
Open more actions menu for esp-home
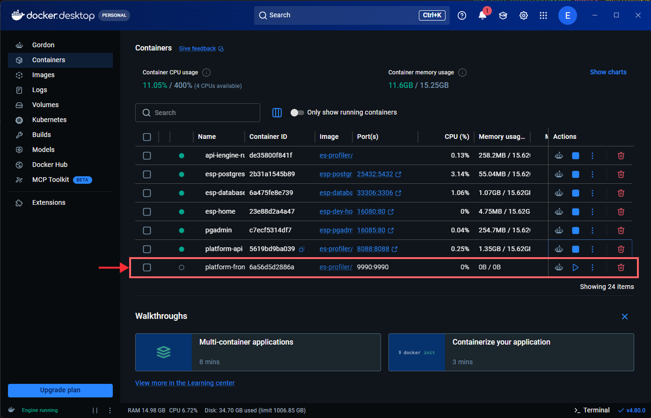point(592,212)
